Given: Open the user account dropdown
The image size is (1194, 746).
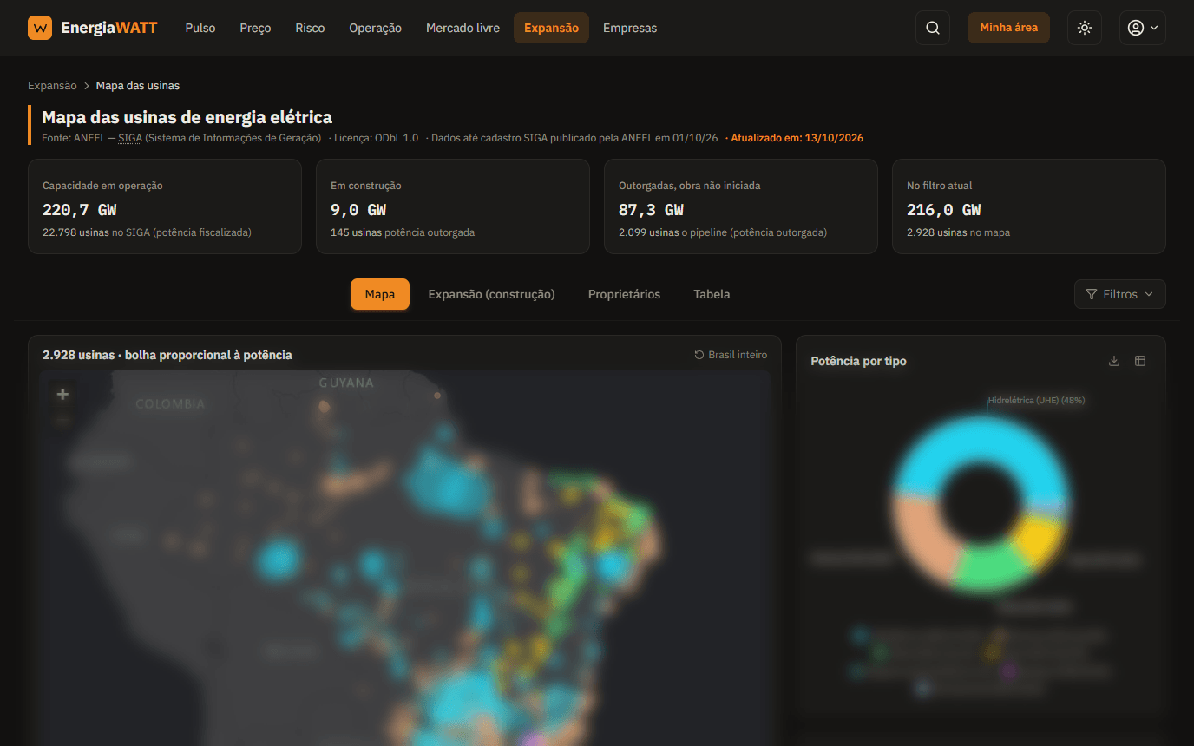Looking at the screenshot, I should click(x=1142, y=28).
